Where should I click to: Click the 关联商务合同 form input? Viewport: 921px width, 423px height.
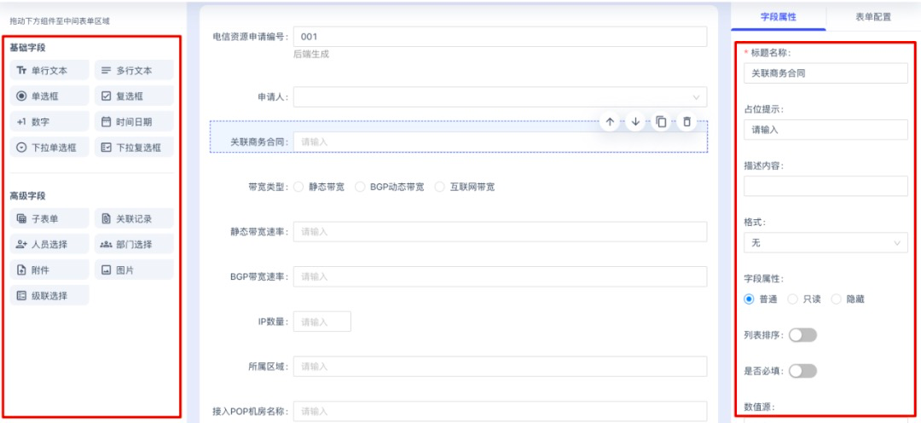click(x=501, y=142)
